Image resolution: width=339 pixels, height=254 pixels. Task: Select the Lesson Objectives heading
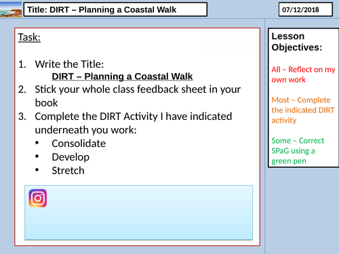[297, 42]
